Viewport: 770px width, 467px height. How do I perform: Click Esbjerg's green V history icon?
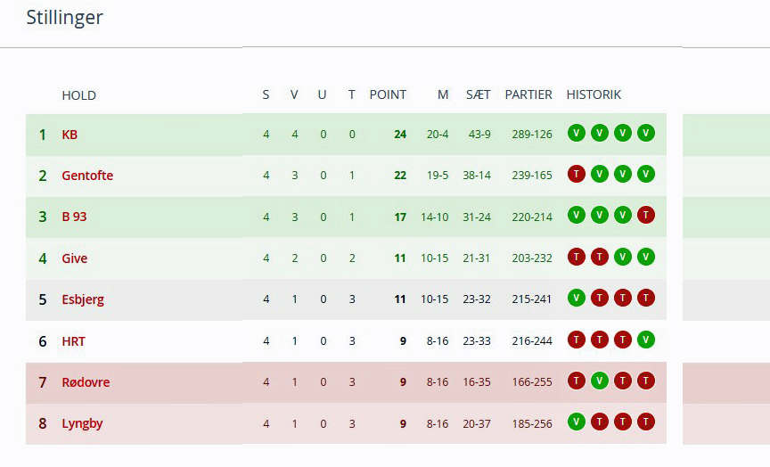(577, 299)
